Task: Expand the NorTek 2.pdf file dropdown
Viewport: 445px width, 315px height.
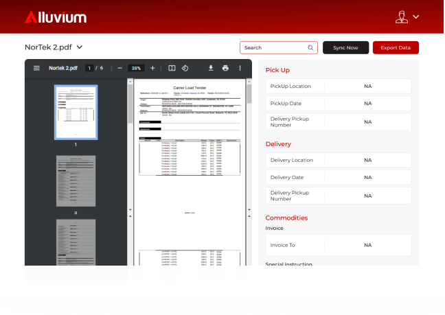Action: (x=80, y=47)
